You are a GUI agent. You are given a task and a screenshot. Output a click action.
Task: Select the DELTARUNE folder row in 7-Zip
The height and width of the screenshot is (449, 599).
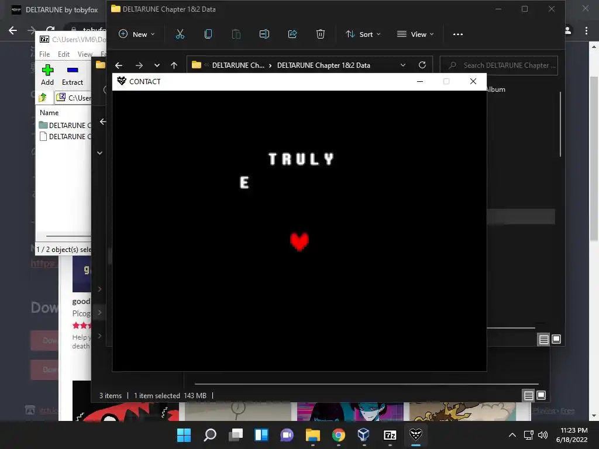point(65,125)
